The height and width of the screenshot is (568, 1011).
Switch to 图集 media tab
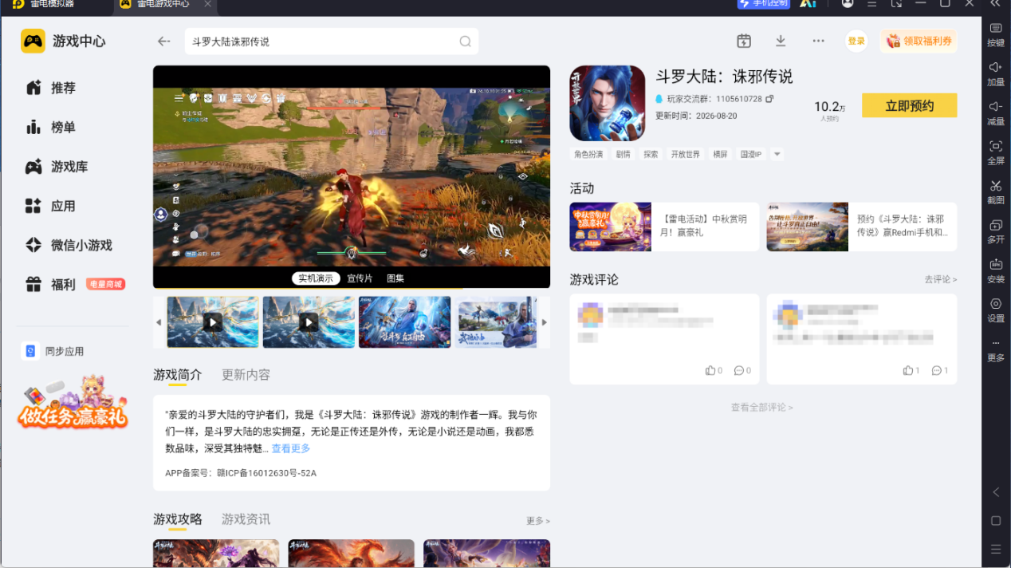(395, 278)
